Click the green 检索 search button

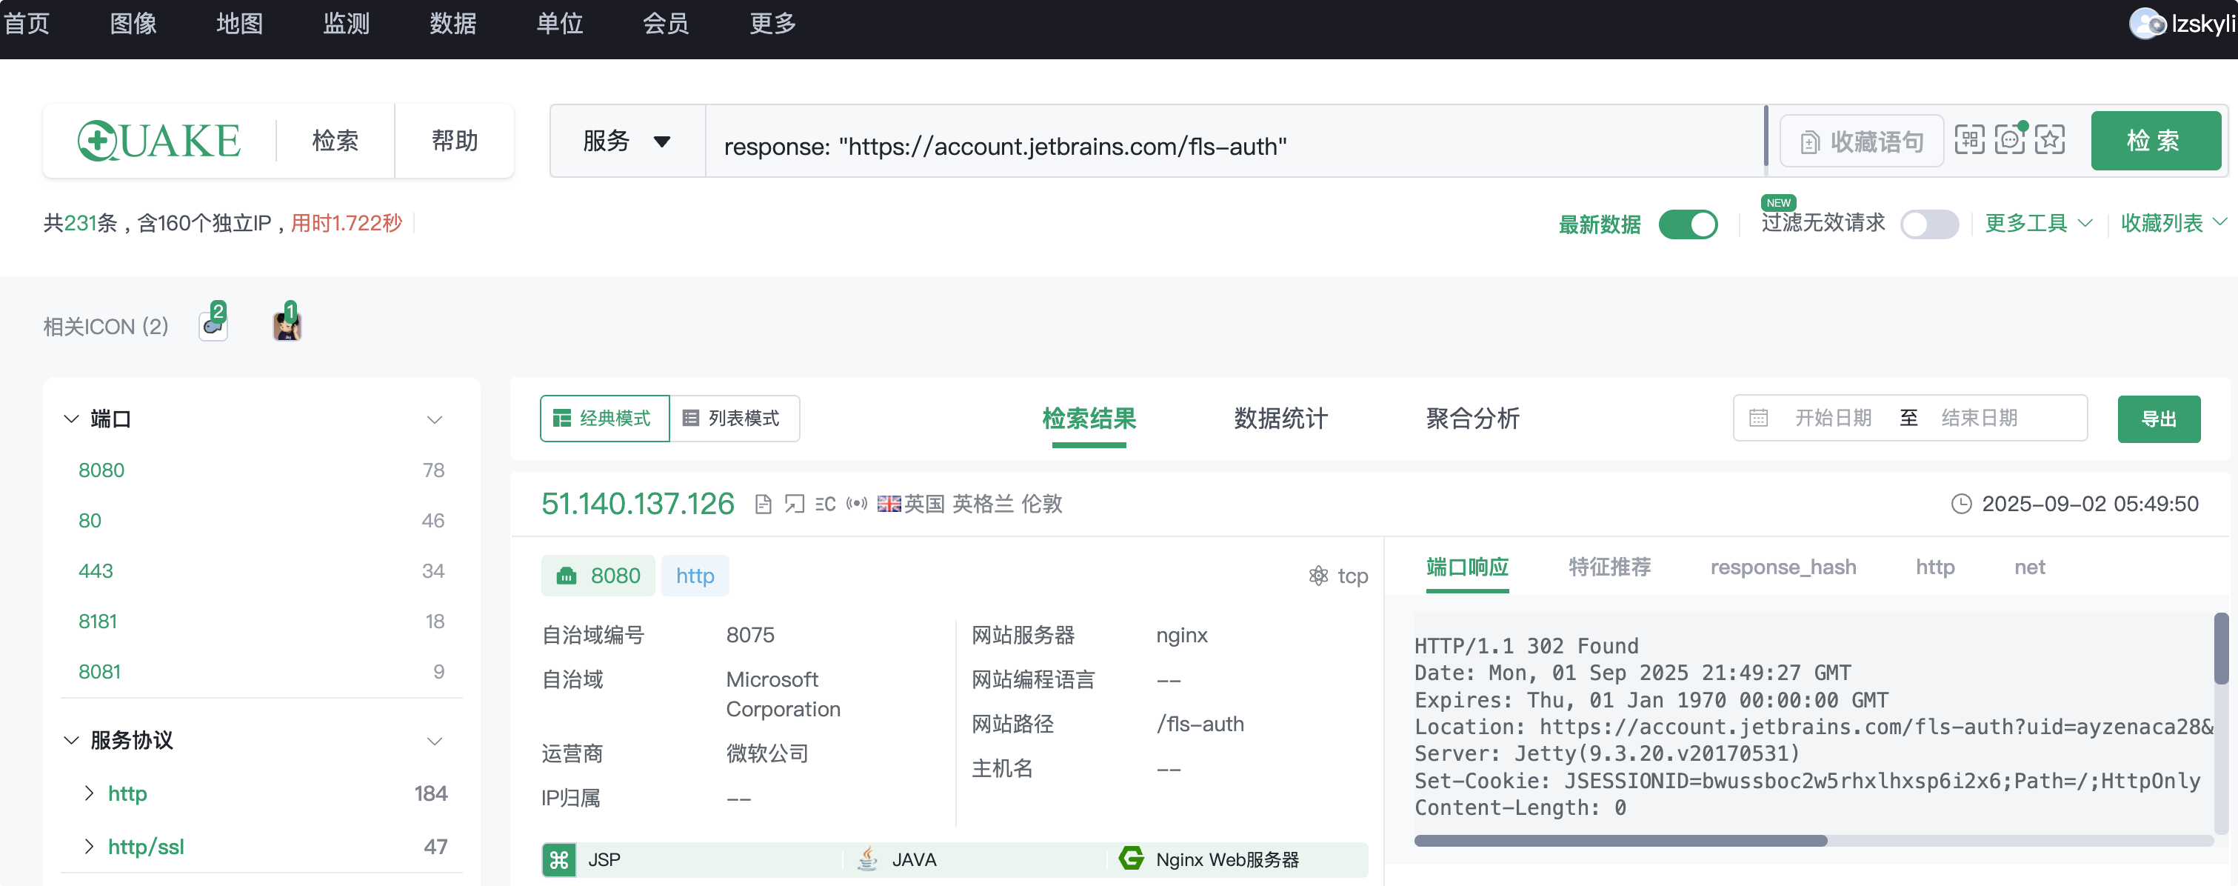point(2154,140)
